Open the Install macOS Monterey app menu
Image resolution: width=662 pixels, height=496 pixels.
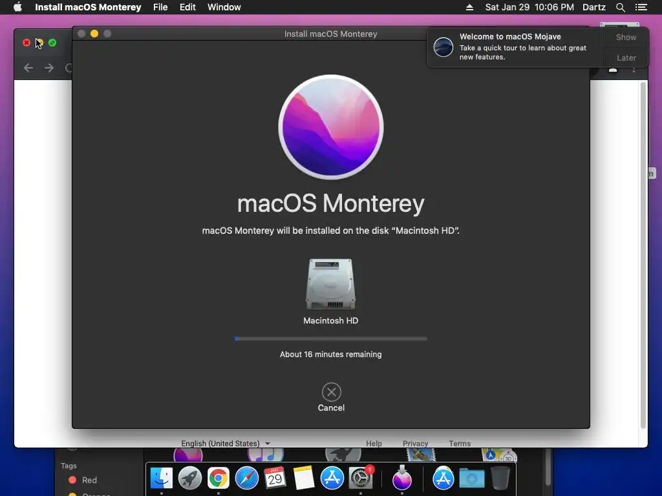tap(88, 7)
